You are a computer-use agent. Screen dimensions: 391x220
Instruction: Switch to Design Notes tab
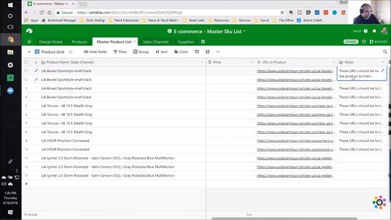pos(51,42)
